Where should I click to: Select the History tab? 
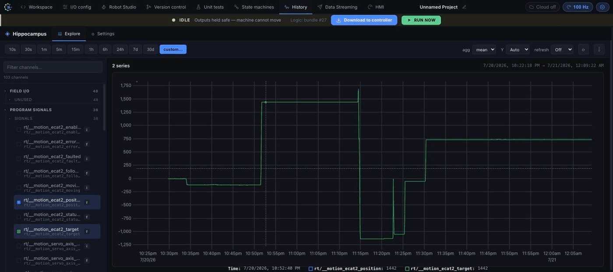tap(296, 7)
